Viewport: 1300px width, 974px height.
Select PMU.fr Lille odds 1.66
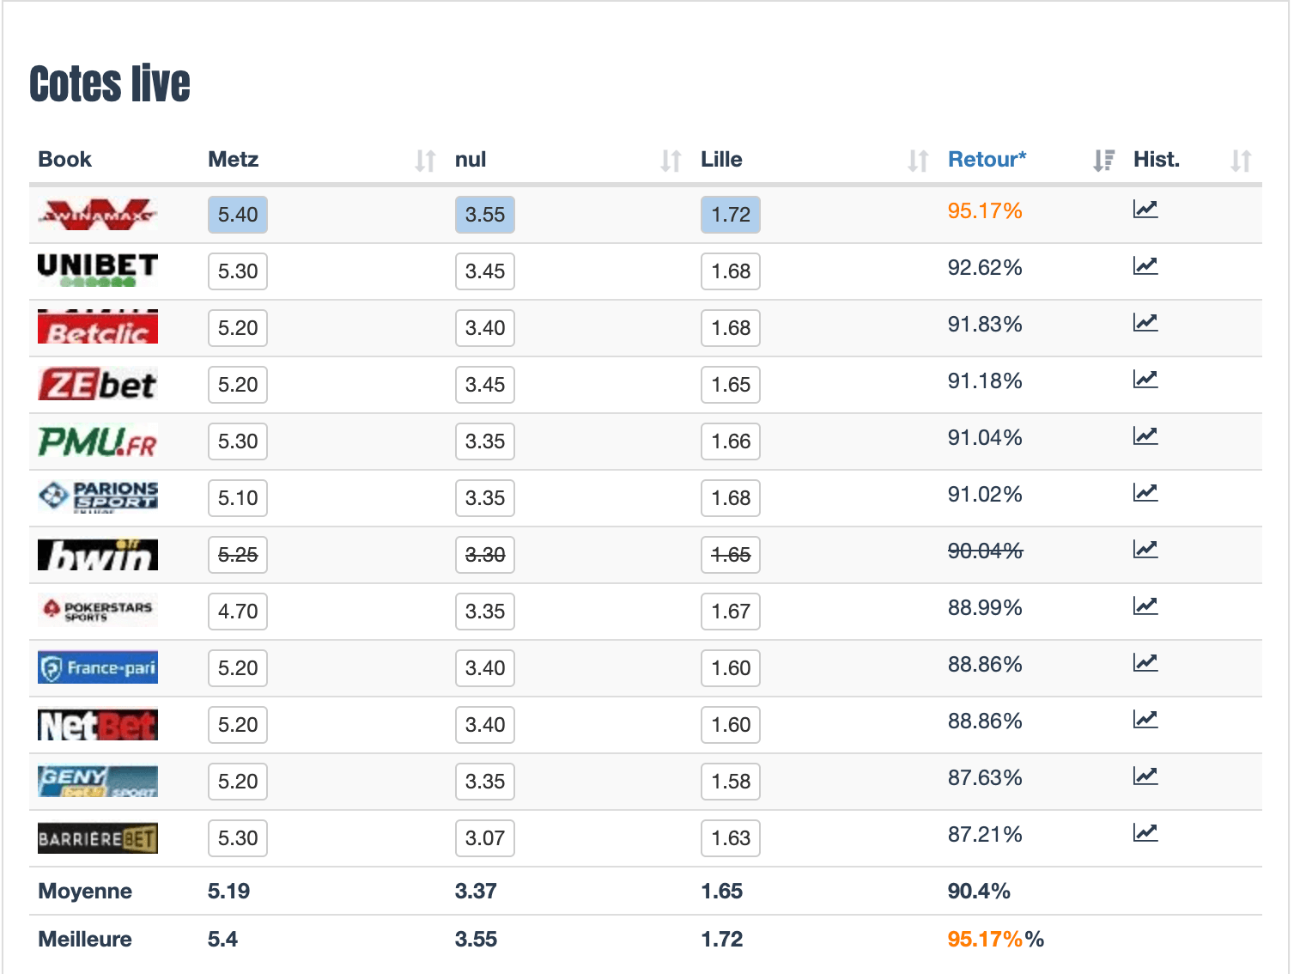pyautogui.click(x=731, y=441)
